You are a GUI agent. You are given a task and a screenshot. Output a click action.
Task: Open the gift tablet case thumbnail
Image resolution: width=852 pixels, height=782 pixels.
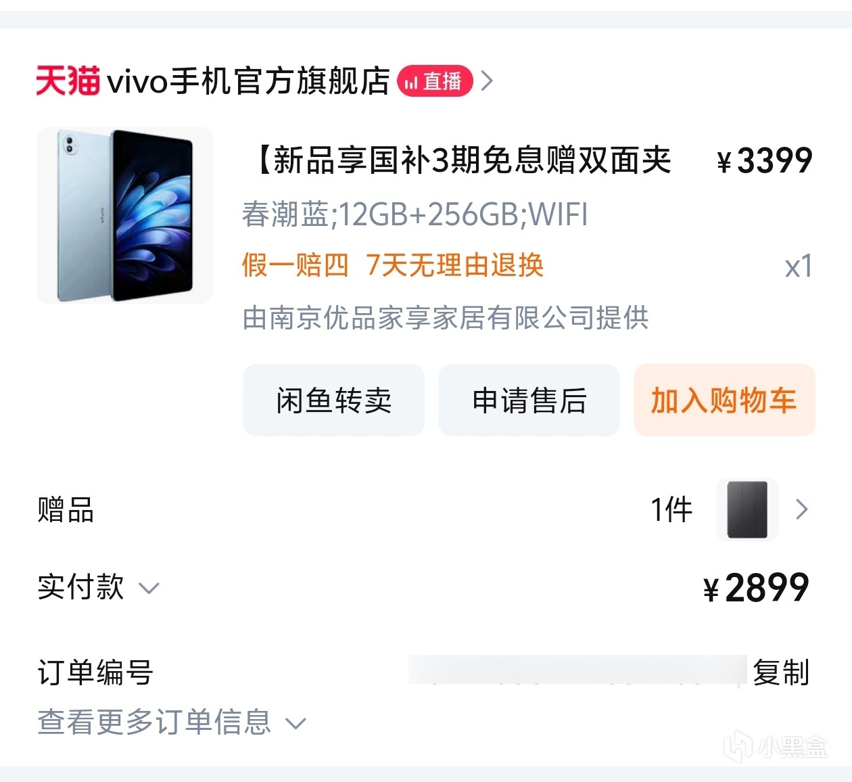pyautogui.click(x=747, y=509)
